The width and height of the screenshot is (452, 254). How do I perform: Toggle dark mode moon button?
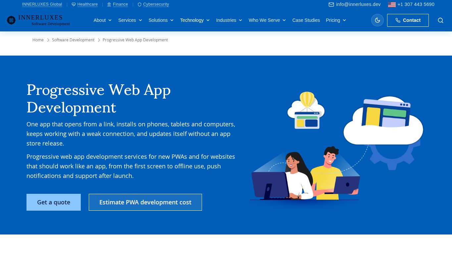377,20
